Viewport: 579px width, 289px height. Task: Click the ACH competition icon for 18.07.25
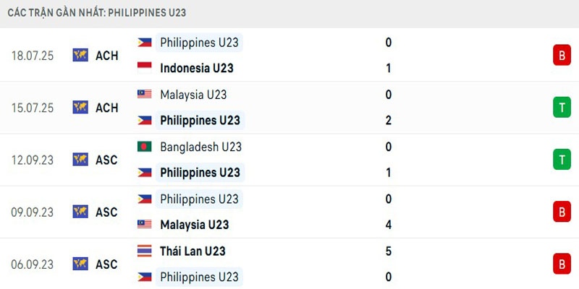coord(80,55)
